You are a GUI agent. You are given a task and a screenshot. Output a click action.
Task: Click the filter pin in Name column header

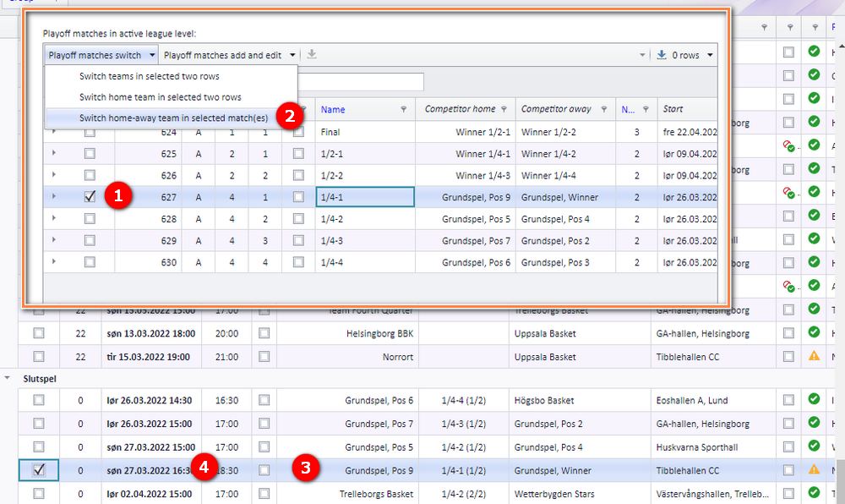[404, 109]
